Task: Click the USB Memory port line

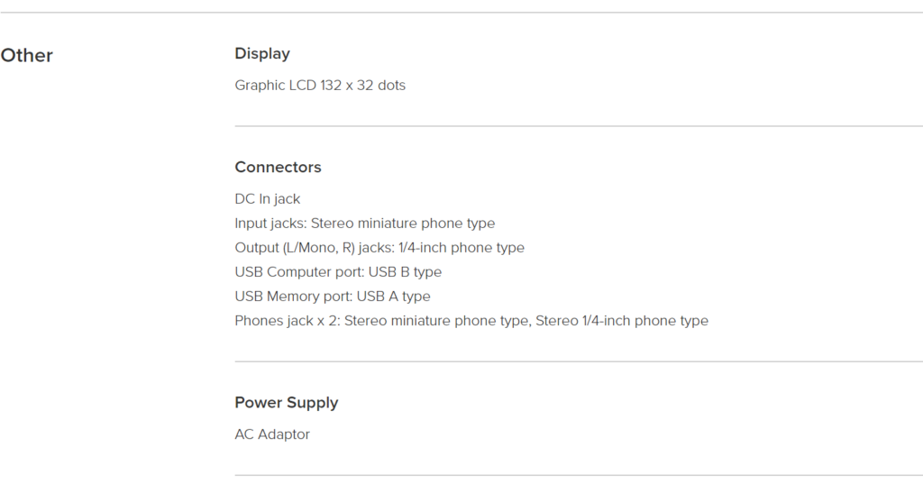Action: pos(333,297)
